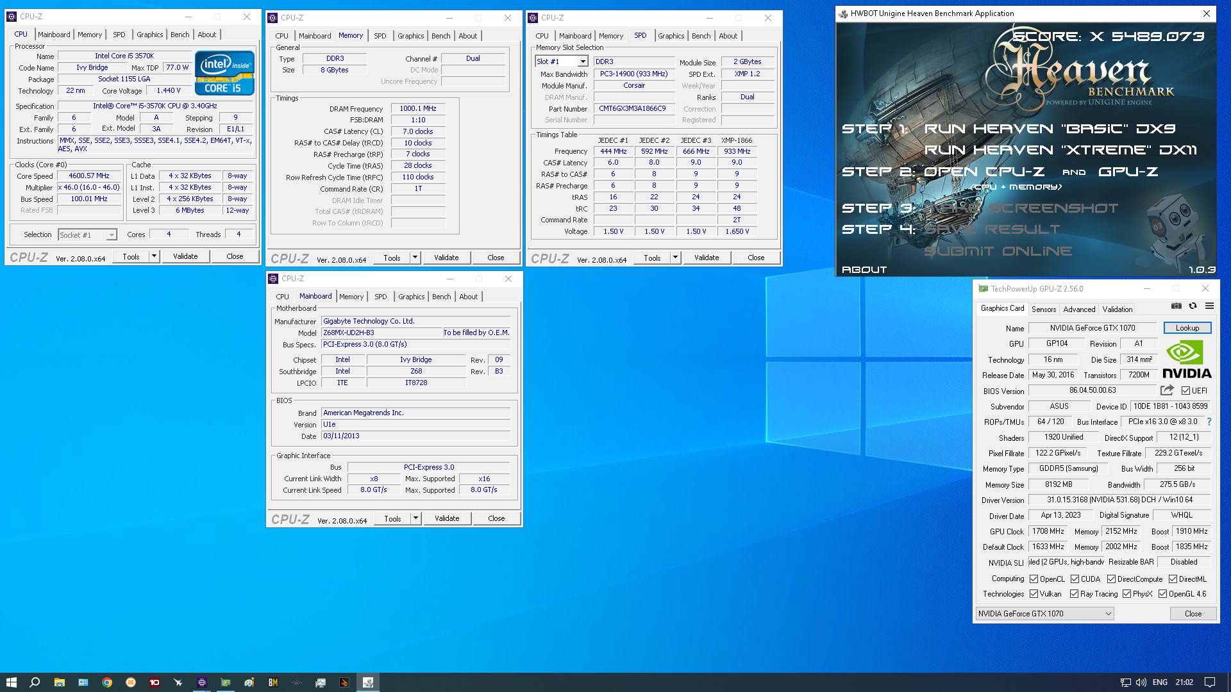Screen dimensions: 1231x692
Task: Click the Bus Interface question mark icon
Action: (1209, 422)
